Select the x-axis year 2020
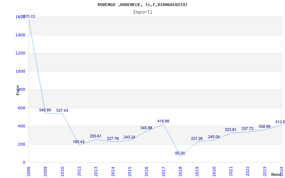The width and height of the screenshot is (285, 178). point(214,172)
